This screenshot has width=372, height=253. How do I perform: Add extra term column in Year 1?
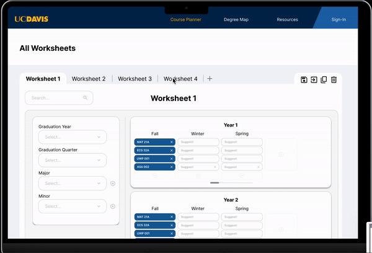coord(281,154)
